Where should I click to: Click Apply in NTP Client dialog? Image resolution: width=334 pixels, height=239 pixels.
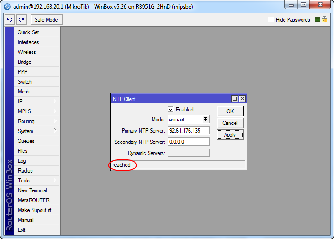click(x=230, y=135)
